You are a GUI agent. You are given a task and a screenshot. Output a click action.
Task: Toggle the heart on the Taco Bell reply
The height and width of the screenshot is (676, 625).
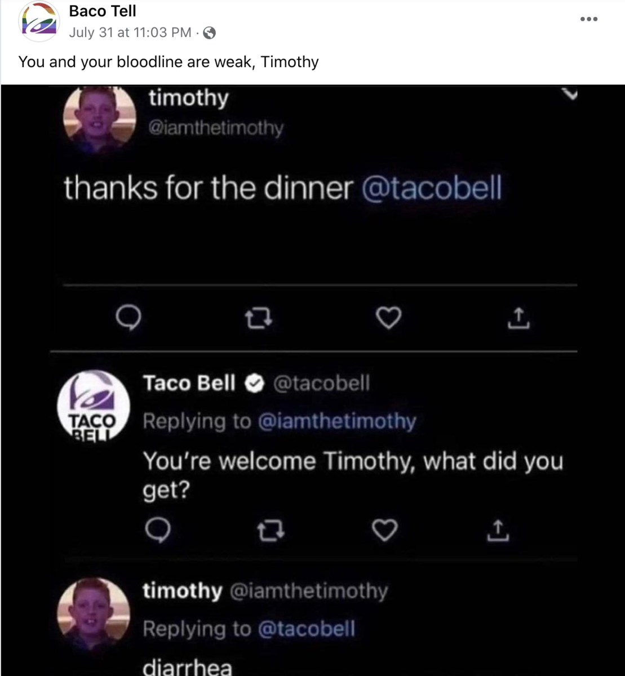click(x=386, y=530)
